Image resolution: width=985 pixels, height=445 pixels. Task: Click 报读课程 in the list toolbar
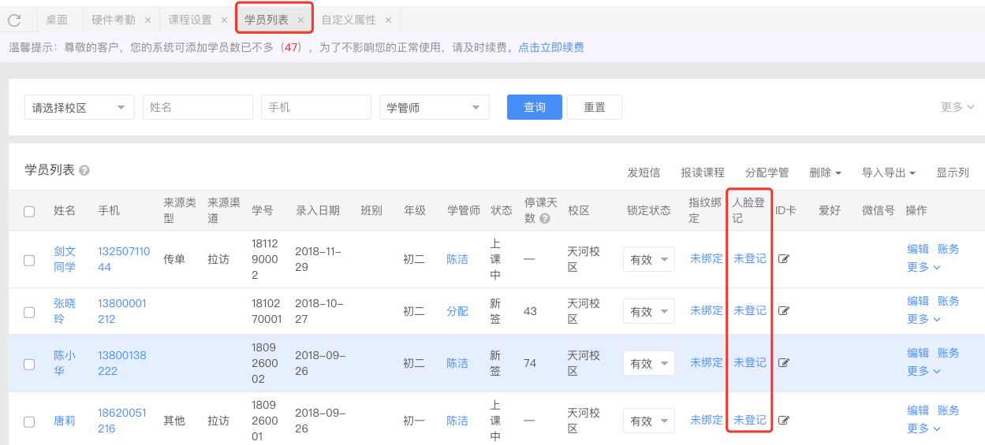click(x=703, y=172)
